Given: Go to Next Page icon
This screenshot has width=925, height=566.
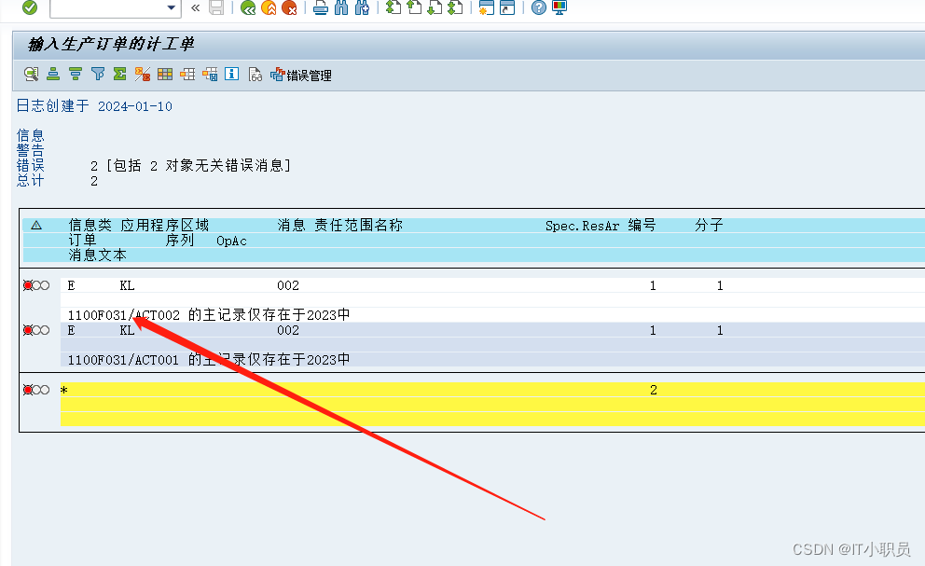Looking at the screenshot, I should pos(435,7).
